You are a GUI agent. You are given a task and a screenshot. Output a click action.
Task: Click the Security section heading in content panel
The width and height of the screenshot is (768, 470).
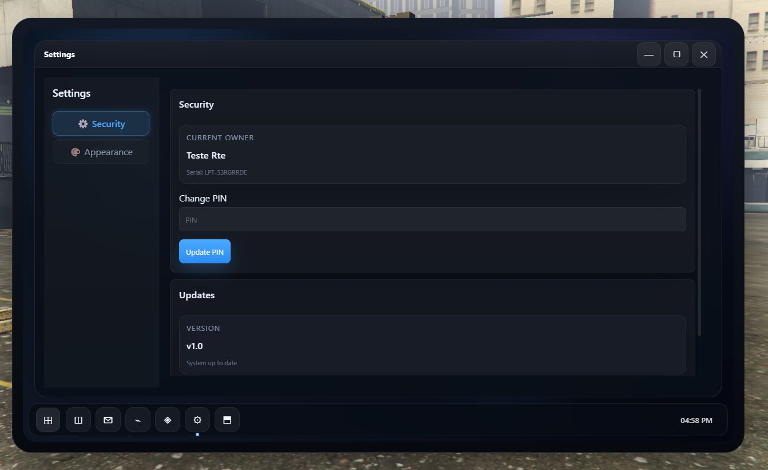pyautogui.click(x=196, y=105)
